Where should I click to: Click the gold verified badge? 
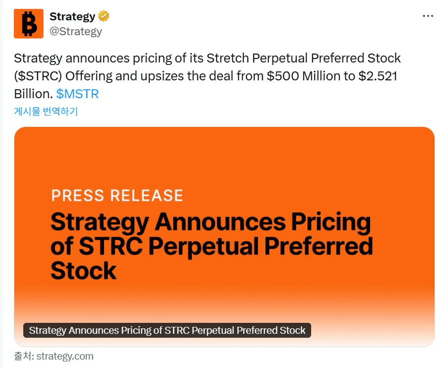(x=104, y=16)
